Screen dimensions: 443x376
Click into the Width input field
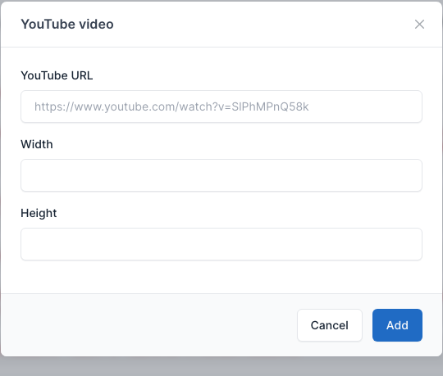[221, 175]
